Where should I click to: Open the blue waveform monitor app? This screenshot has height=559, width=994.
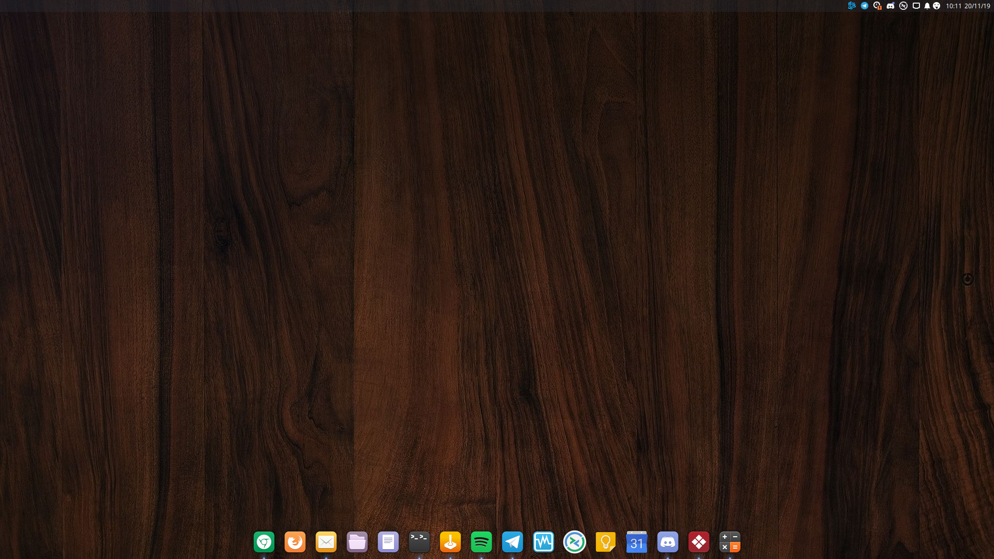click(544, 542)
